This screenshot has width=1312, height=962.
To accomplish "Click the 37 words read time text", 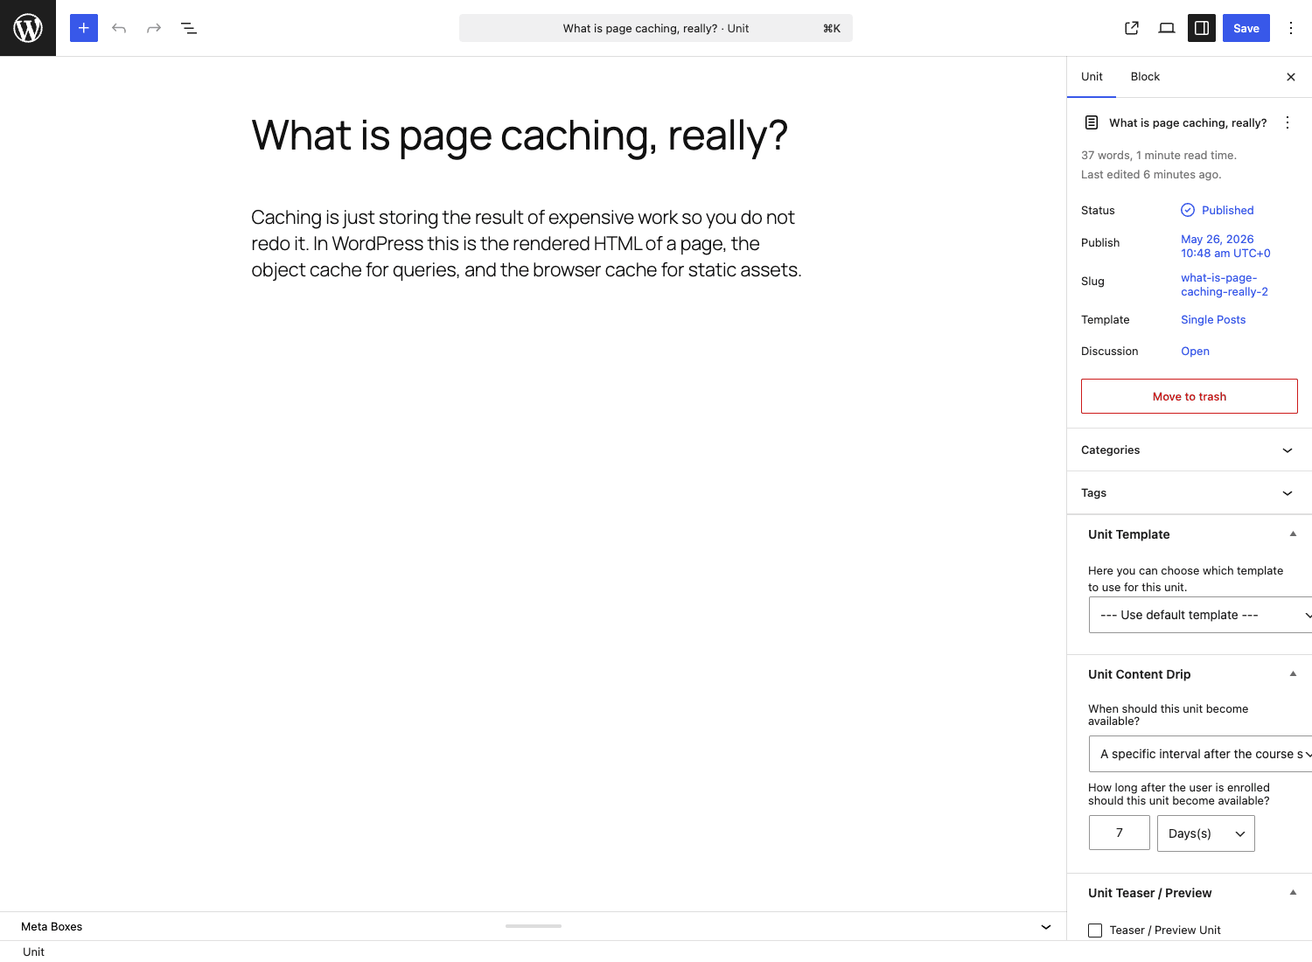I will tap(1159, 155).
